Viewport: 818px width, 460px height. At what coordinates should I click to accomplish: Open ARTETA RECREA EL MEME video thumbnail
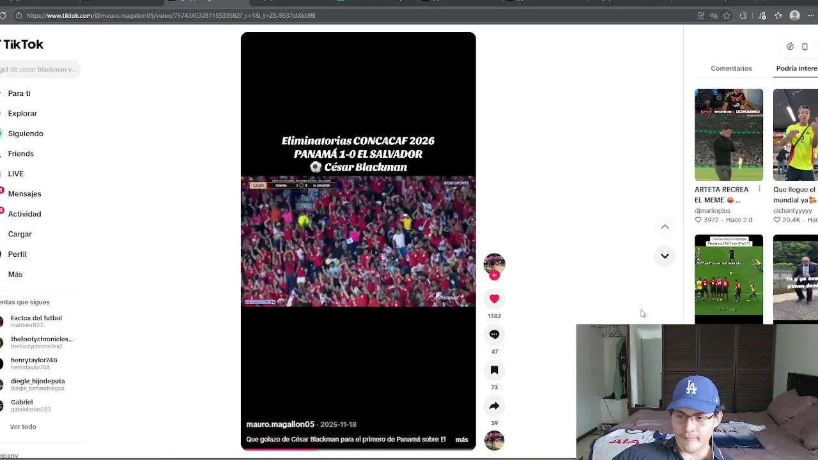point(729,135)
